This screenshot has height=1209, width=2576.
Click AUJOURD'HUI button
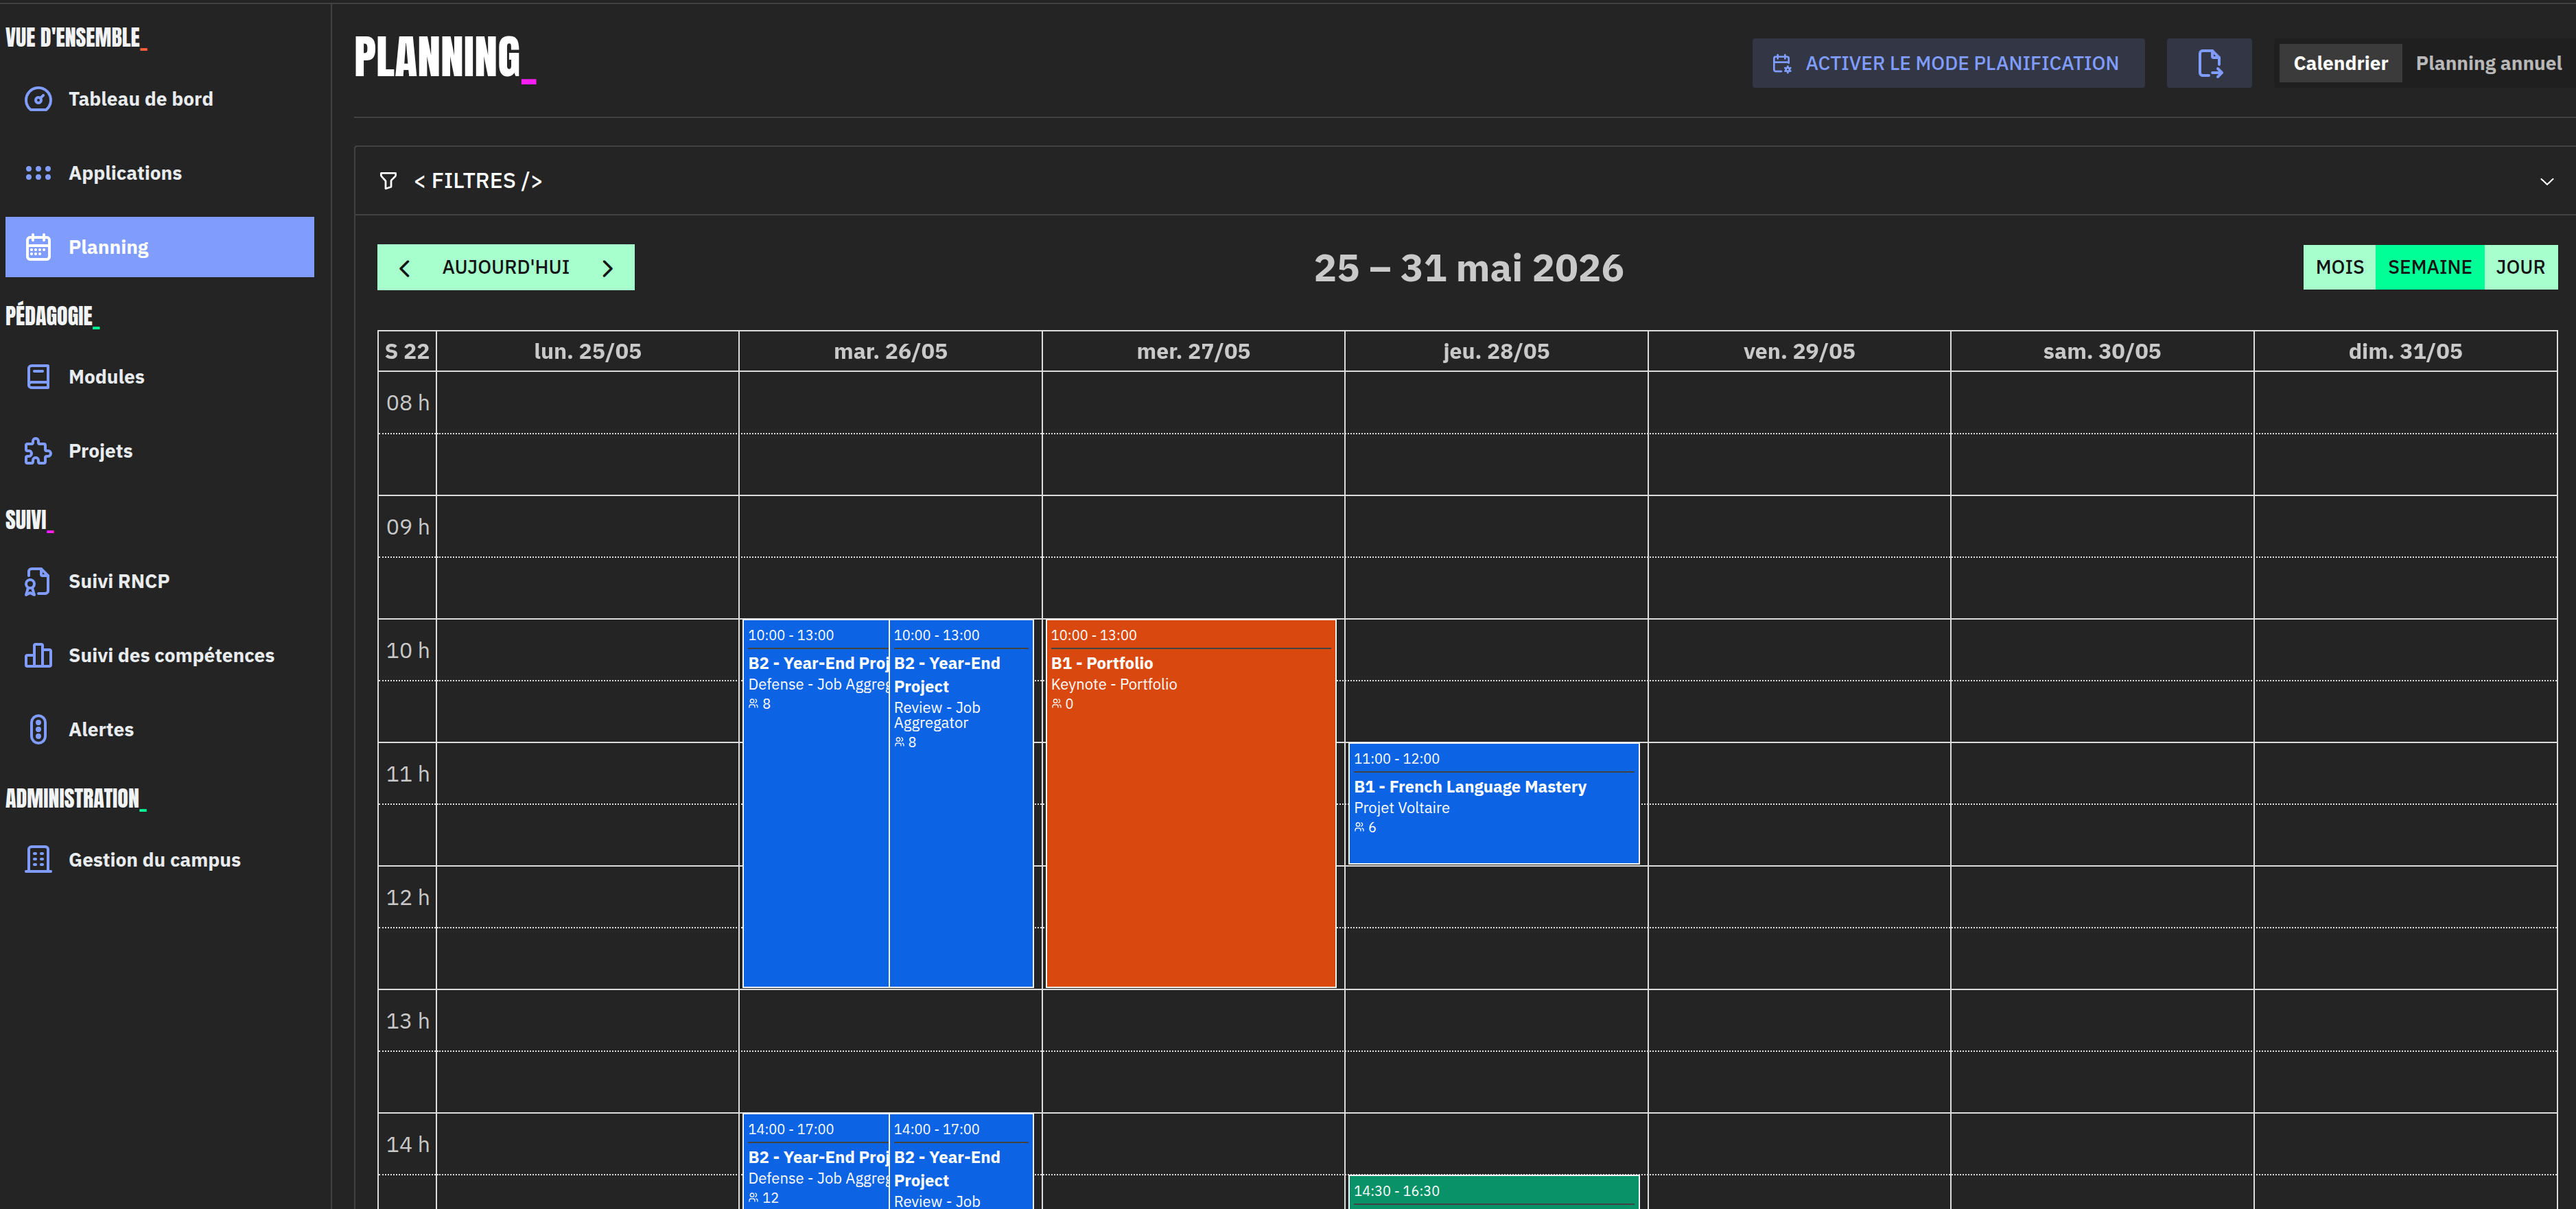pyautogui.click(x=506, y=267)
